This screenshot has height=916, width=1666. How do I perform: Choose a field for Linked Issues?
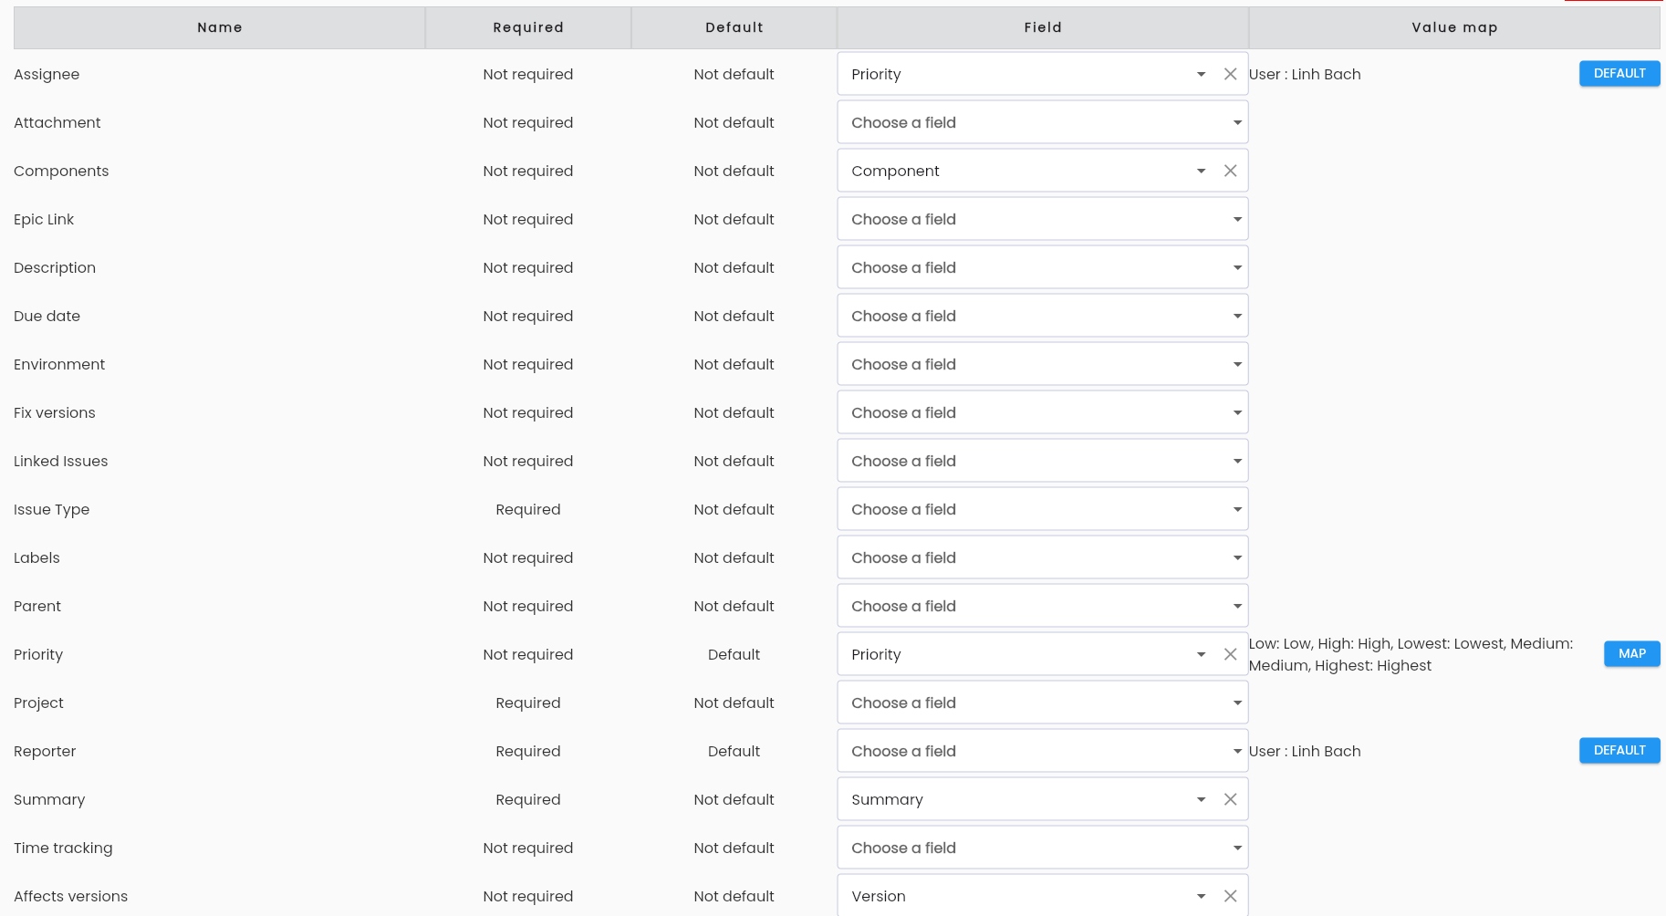pyautogui.click(x=1042, y=461)
